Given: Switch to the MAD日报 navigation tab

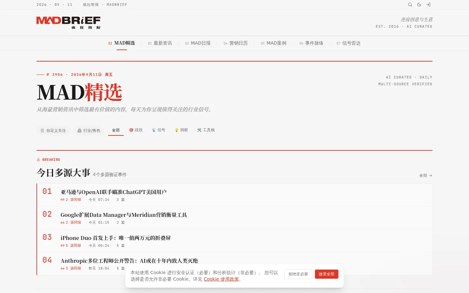Looking at the screenshot, I should coord(198,43).
